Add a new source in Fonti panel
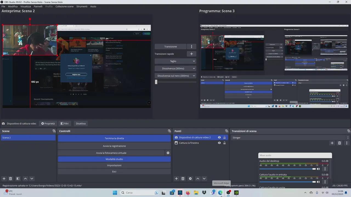Screen dimensions: 351x197 click(x=176, y=178)
